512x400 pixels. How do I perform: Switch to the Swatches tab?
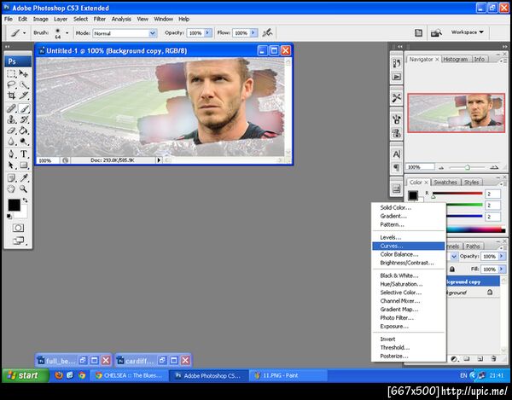pos(445,182)
